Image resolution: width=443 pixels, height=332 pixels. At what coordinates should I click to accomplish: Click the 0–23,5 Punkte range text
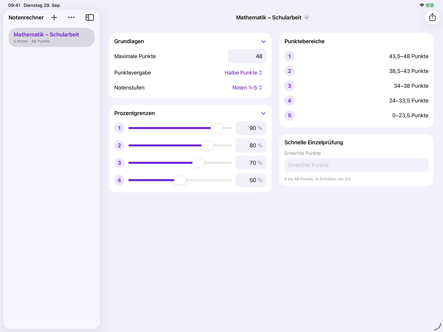click(410, 115)
